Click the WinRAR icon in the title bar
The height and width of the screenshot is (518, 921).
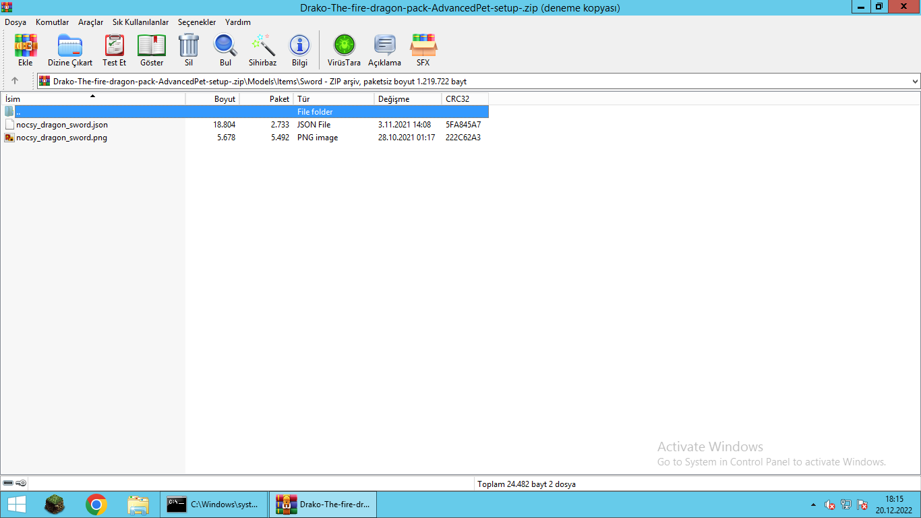pyautogui.click(x=7, y=7)
